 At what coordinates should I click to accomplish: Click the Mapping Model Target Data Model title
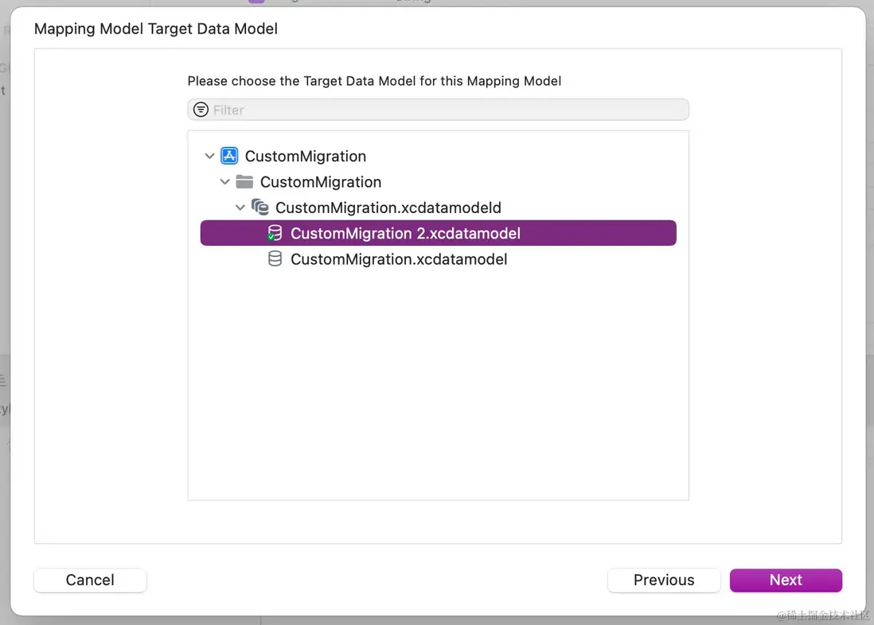point(156,29)
